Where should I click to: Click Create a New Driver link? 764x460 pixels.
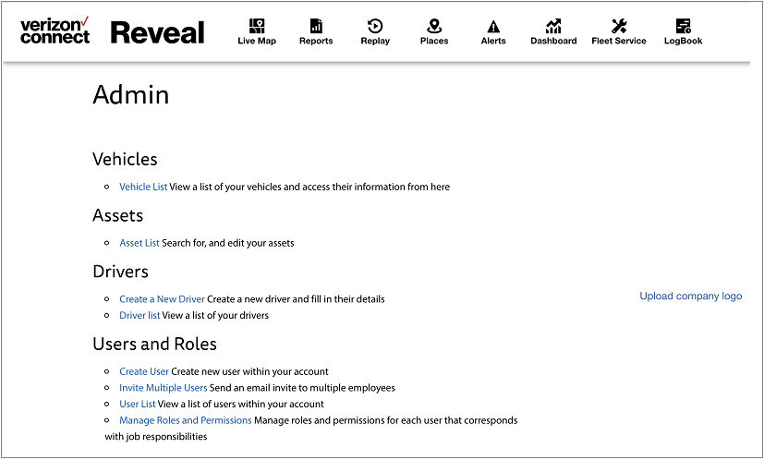[x=162, y=299]
